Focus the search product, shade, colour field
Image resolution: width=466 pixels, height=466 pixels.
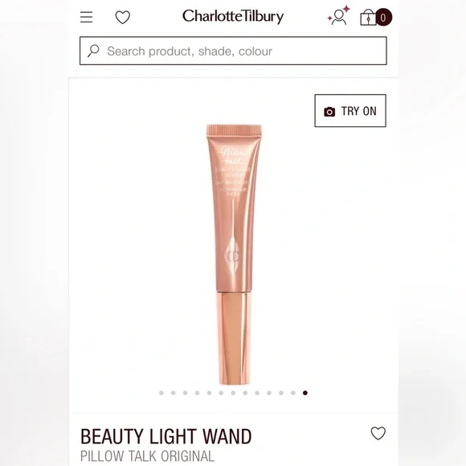tap(233, 51)
